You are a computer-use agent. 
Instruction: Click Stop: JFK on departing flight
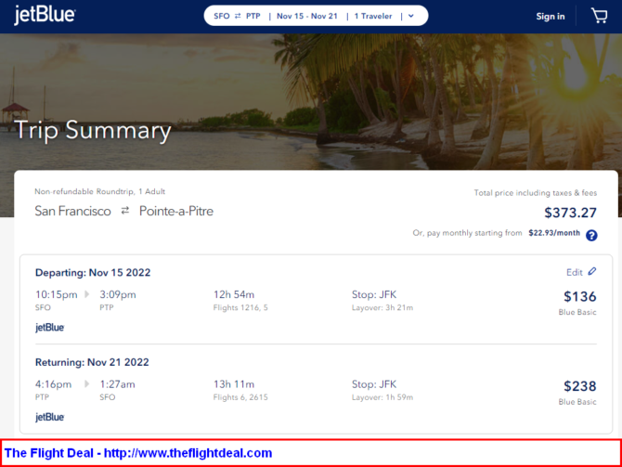click(x=374, y=294)
